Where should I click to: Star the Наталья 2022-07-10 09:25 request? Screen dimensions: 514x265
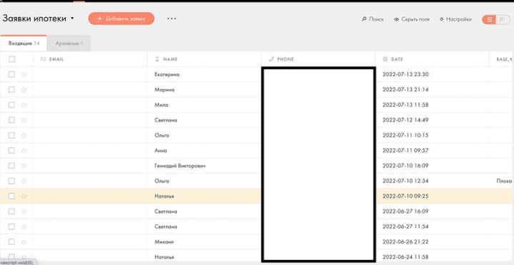(x=24, y=196)
